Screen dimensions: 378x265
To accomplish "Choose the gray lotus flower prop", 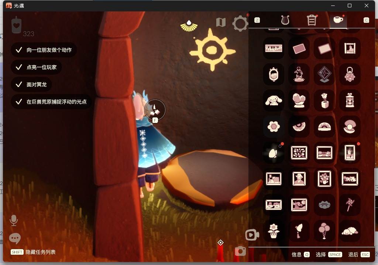I will [324, 205].
